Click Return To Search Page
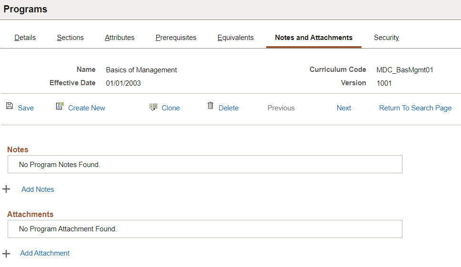Screen dimensions: 461x267 [x=415, y=108]
